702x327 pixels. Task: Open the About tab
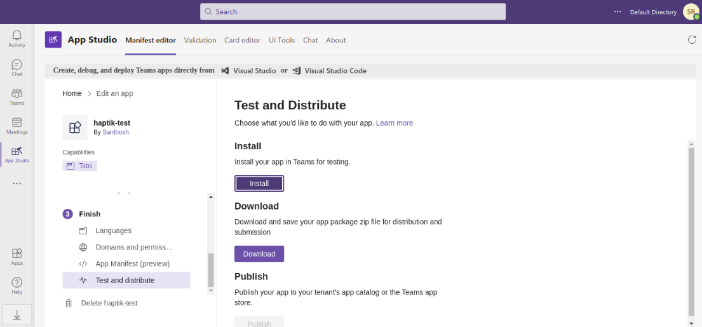pos(336,40)
